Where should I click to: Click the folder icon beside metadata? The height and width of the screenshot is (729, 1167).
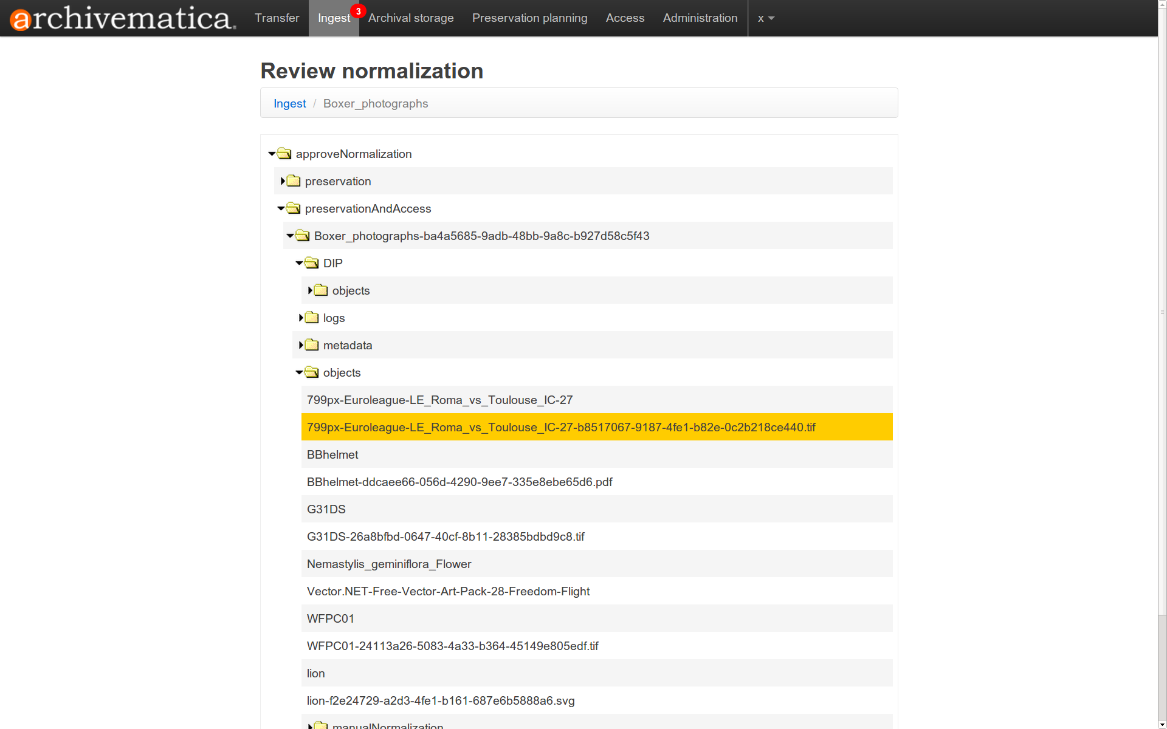coord(311,344)
